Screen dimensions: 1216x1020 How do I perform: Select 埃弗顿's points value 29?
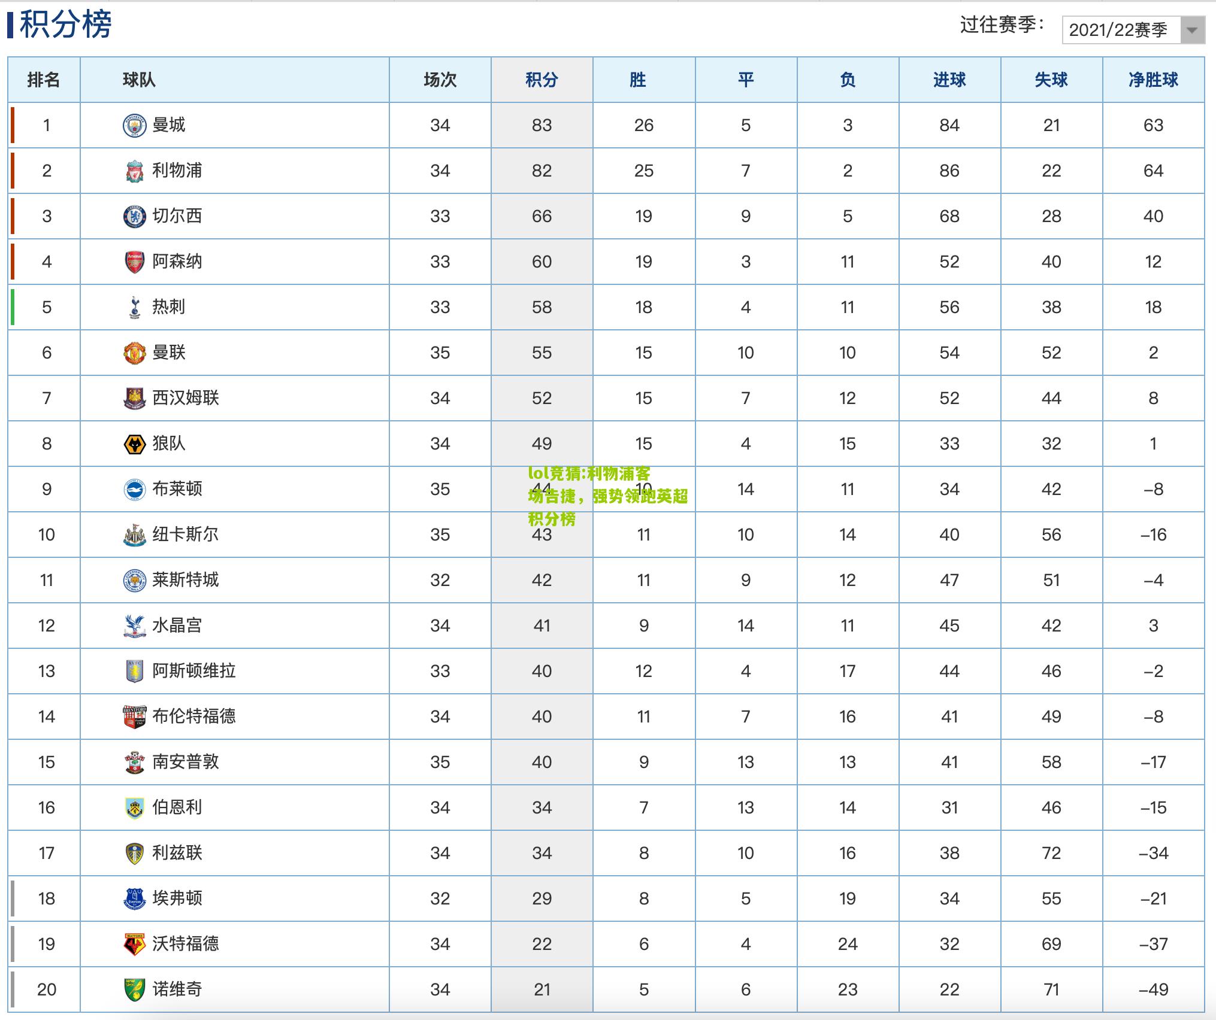click(x=542, y=898)
